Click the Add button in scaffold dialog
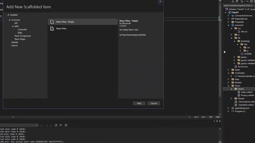255x143 pixels. click(x=139, y=103)
